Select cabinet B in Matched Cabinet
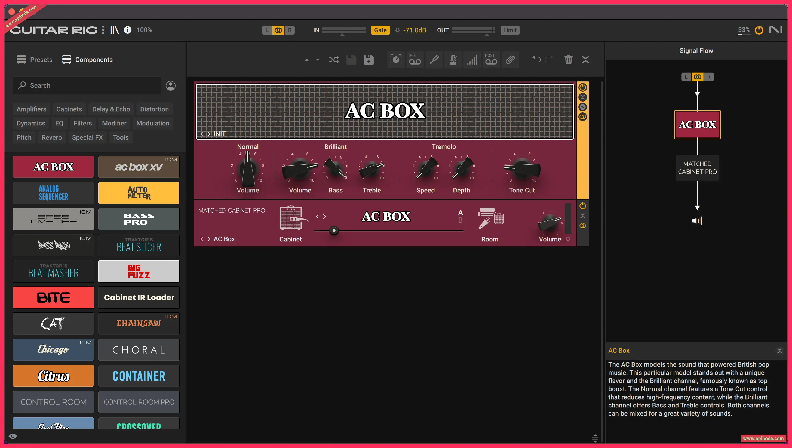This screenshot has height=448, width=792. click(x=460, y=220)
